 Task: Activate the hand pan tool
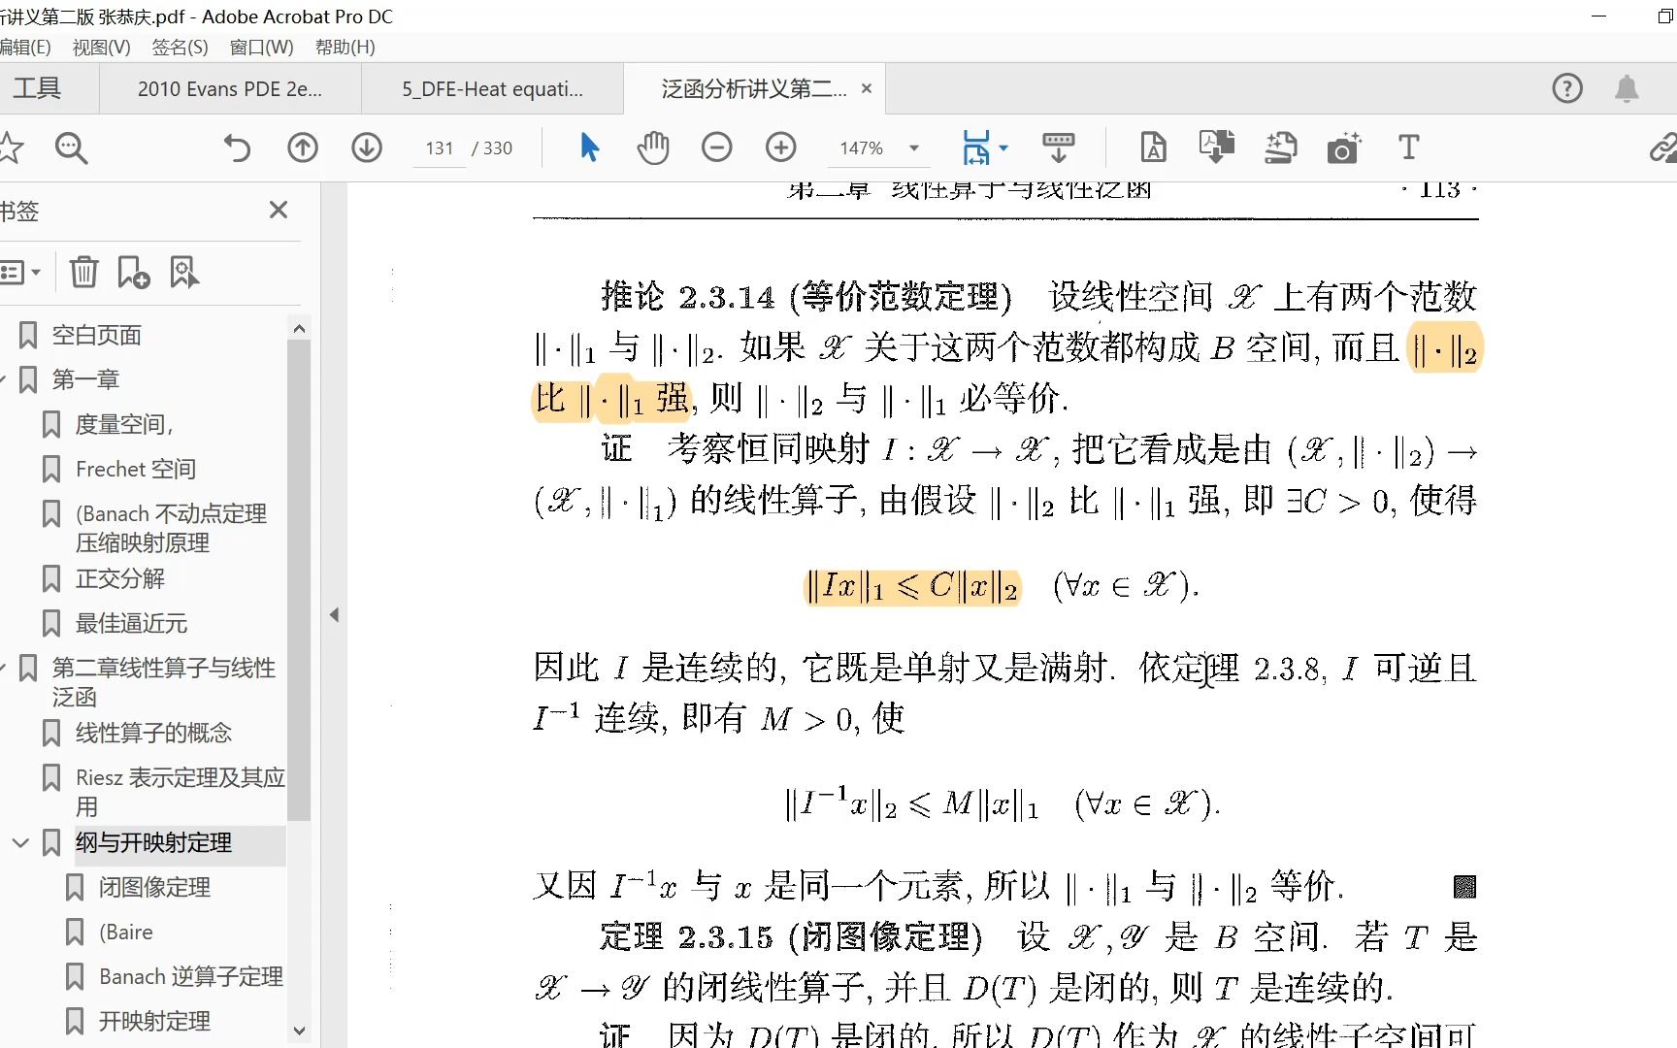click(x=653, y=148)
